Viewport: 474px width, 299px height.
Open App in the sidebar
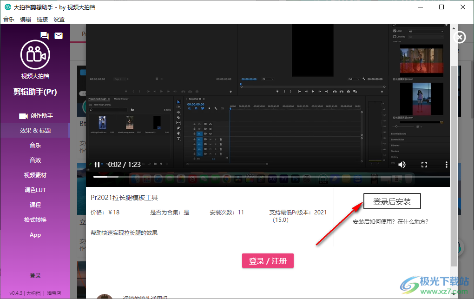click(x=35, y=234)
